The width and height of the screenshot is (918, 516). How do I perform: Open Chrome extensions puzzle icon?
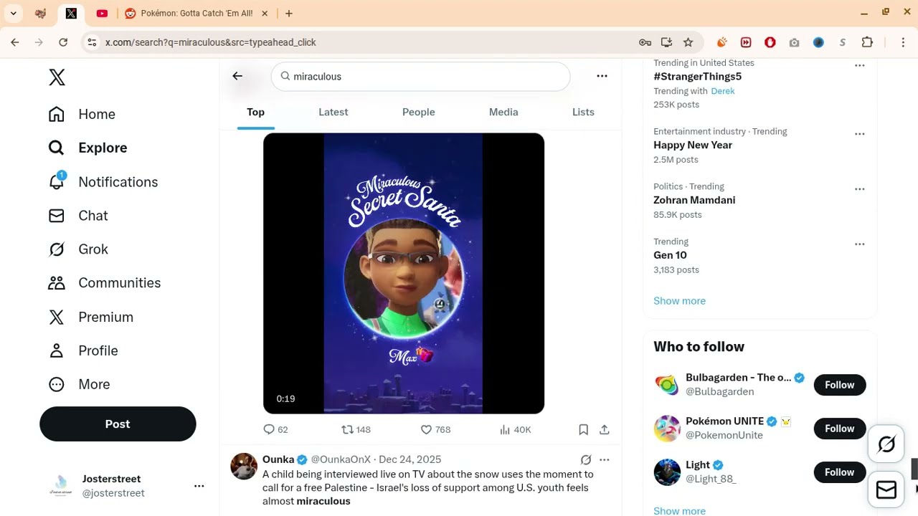(x=867, y=42)
